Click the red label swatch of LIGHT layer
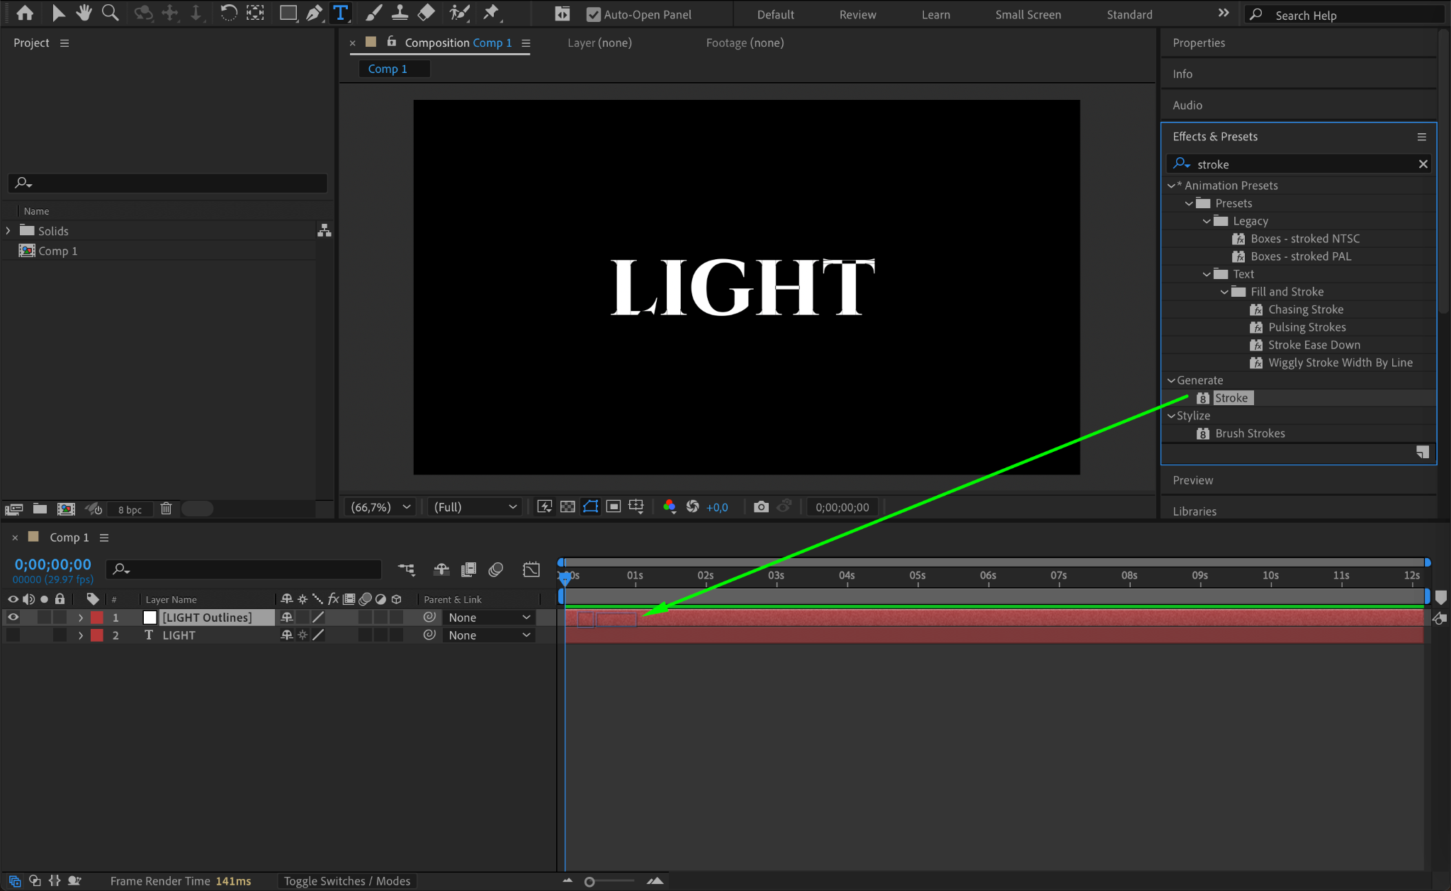Viewport: 1451px width, 891px height. click(97, 635)
